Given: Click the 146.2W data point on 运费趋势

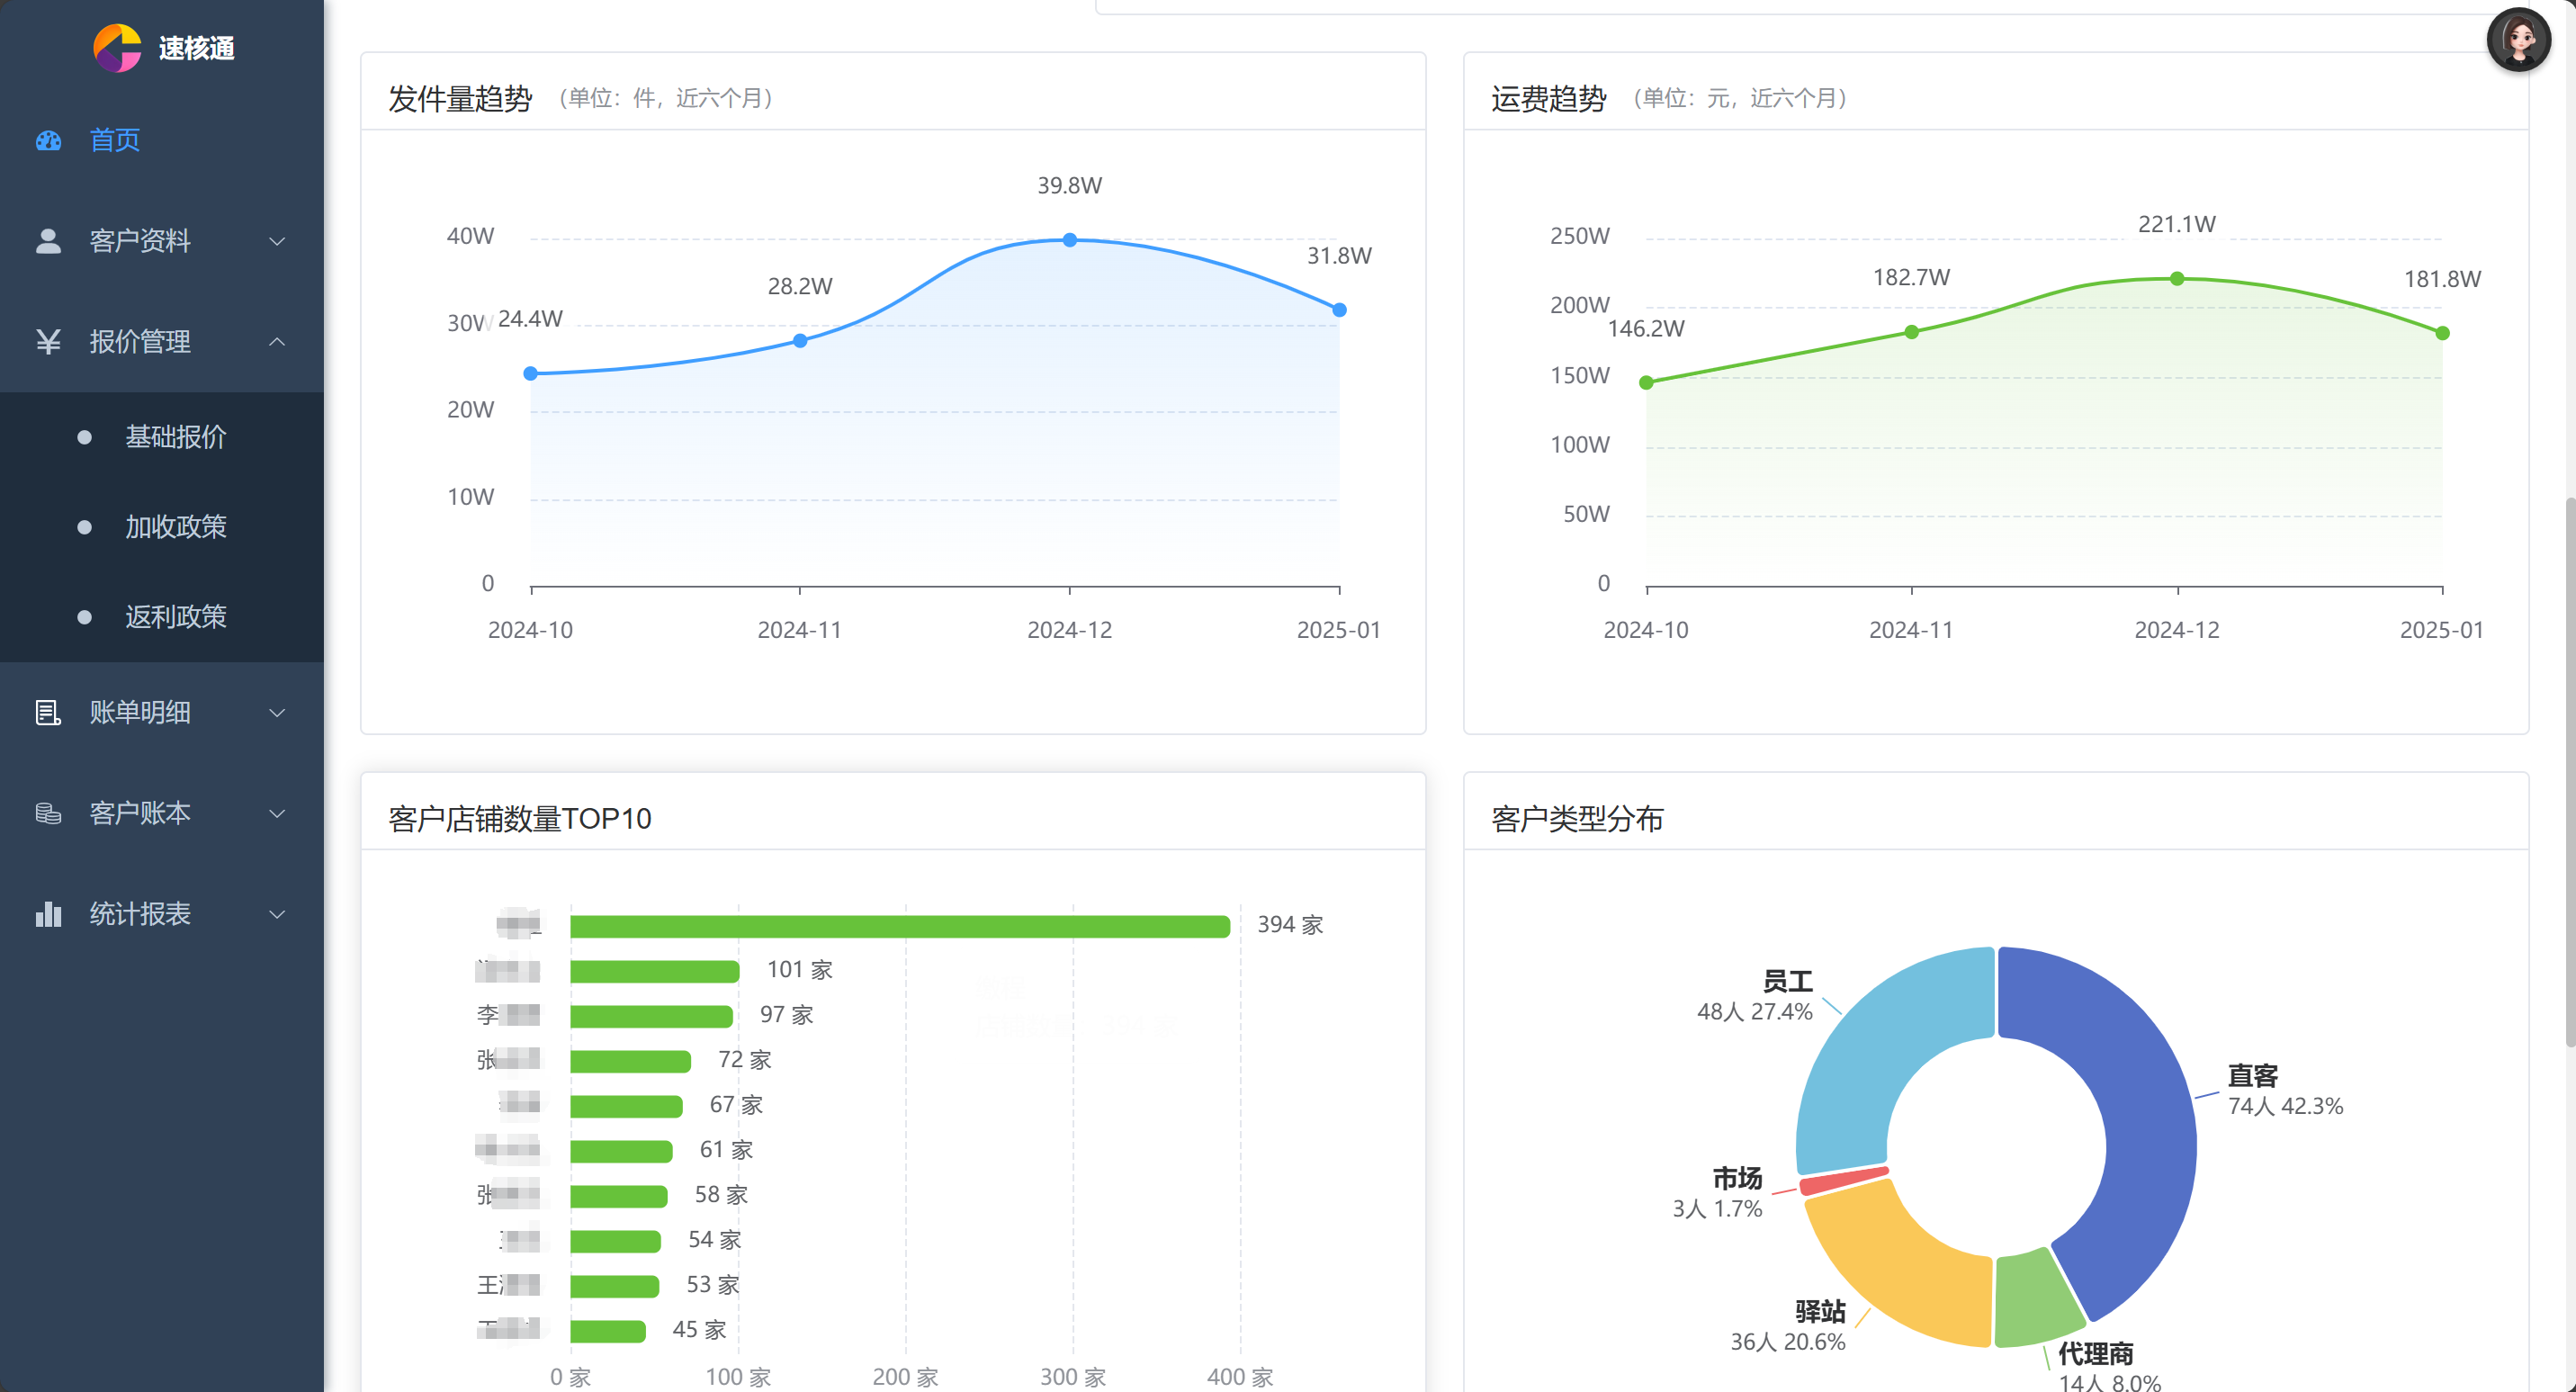Looking at the screenshot, I should (x=1646, y=383).
